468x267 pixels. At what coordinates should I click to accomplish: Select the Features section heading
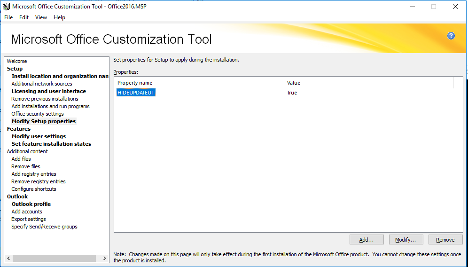coord(19,129)
